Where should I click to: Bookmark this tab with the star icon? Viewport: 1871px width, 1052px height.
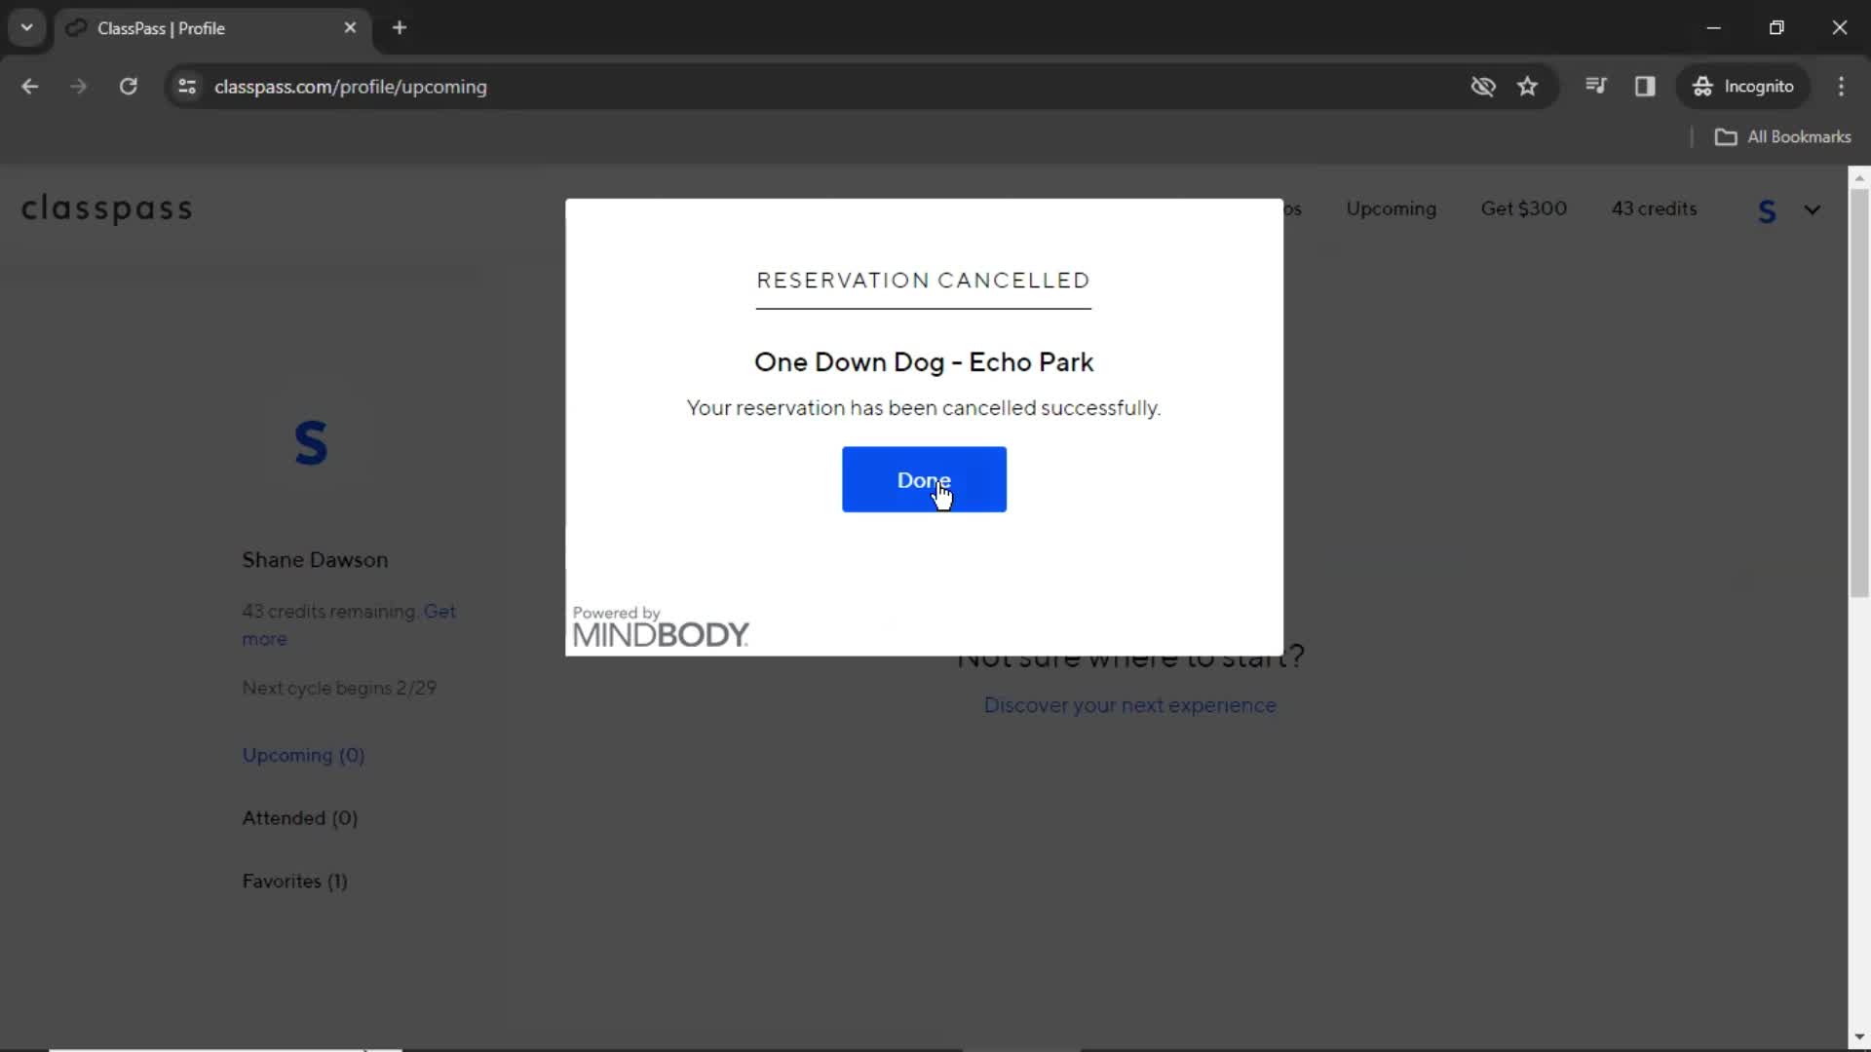click(x=1527, y=87)
